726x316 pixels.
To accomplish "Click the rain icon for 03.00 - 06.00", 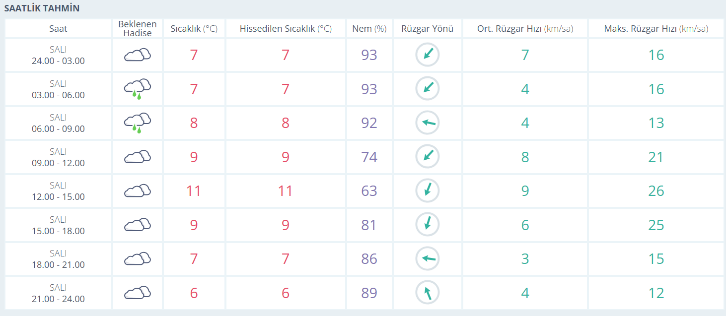I will point(138,89).
